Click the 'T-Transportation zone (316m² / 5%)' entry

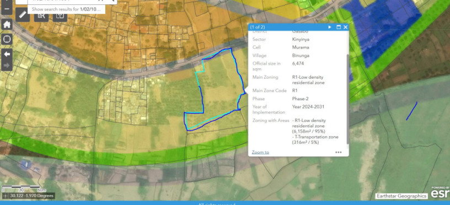[x=315, y=139]
